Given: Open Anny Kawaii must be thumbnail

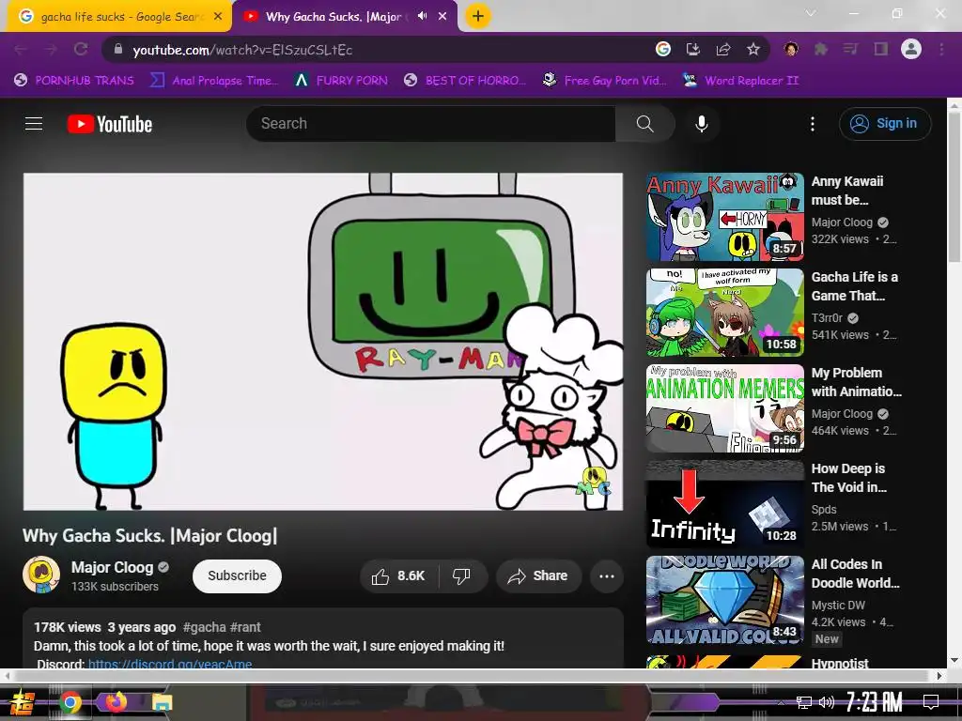Looking at the screenshot, I should tap(724, 217).
